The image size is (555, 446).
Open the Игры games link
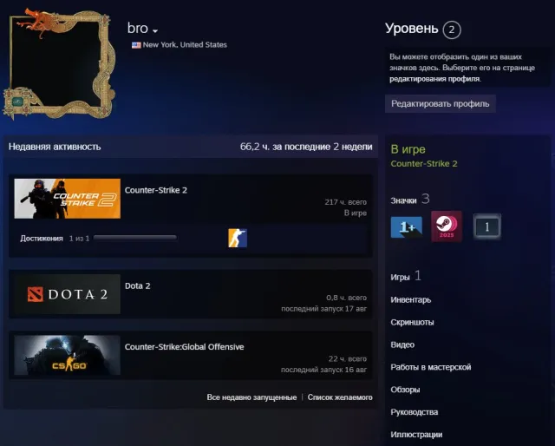tap(400, 277)
